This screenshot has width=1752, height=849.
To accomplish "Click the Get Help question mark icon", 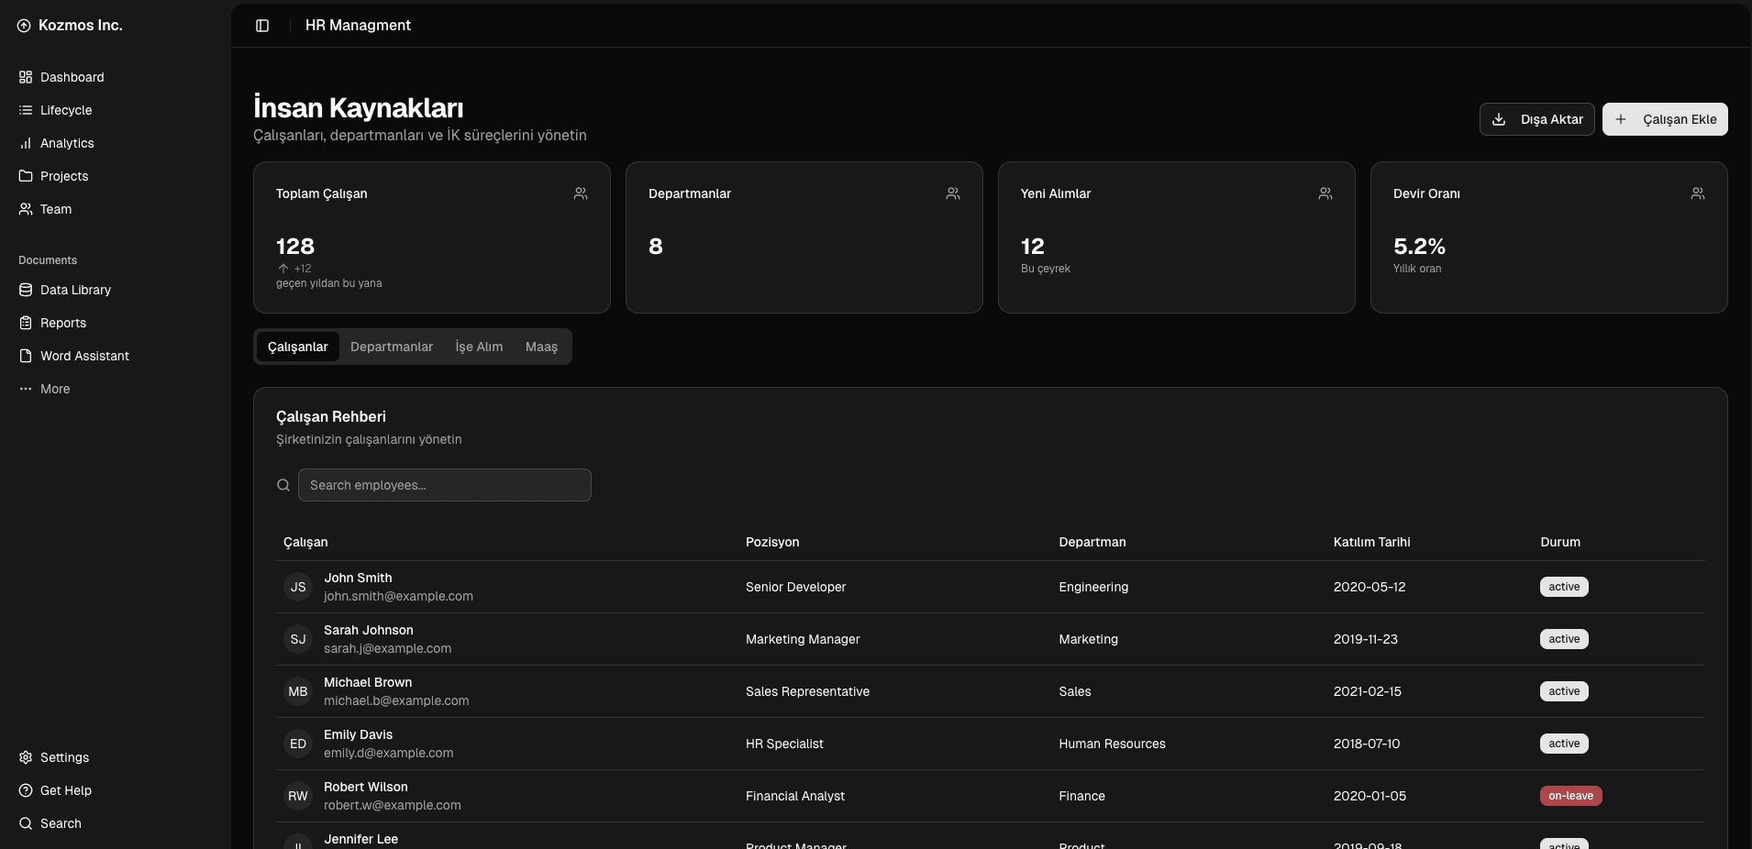I will click(26, 790).
